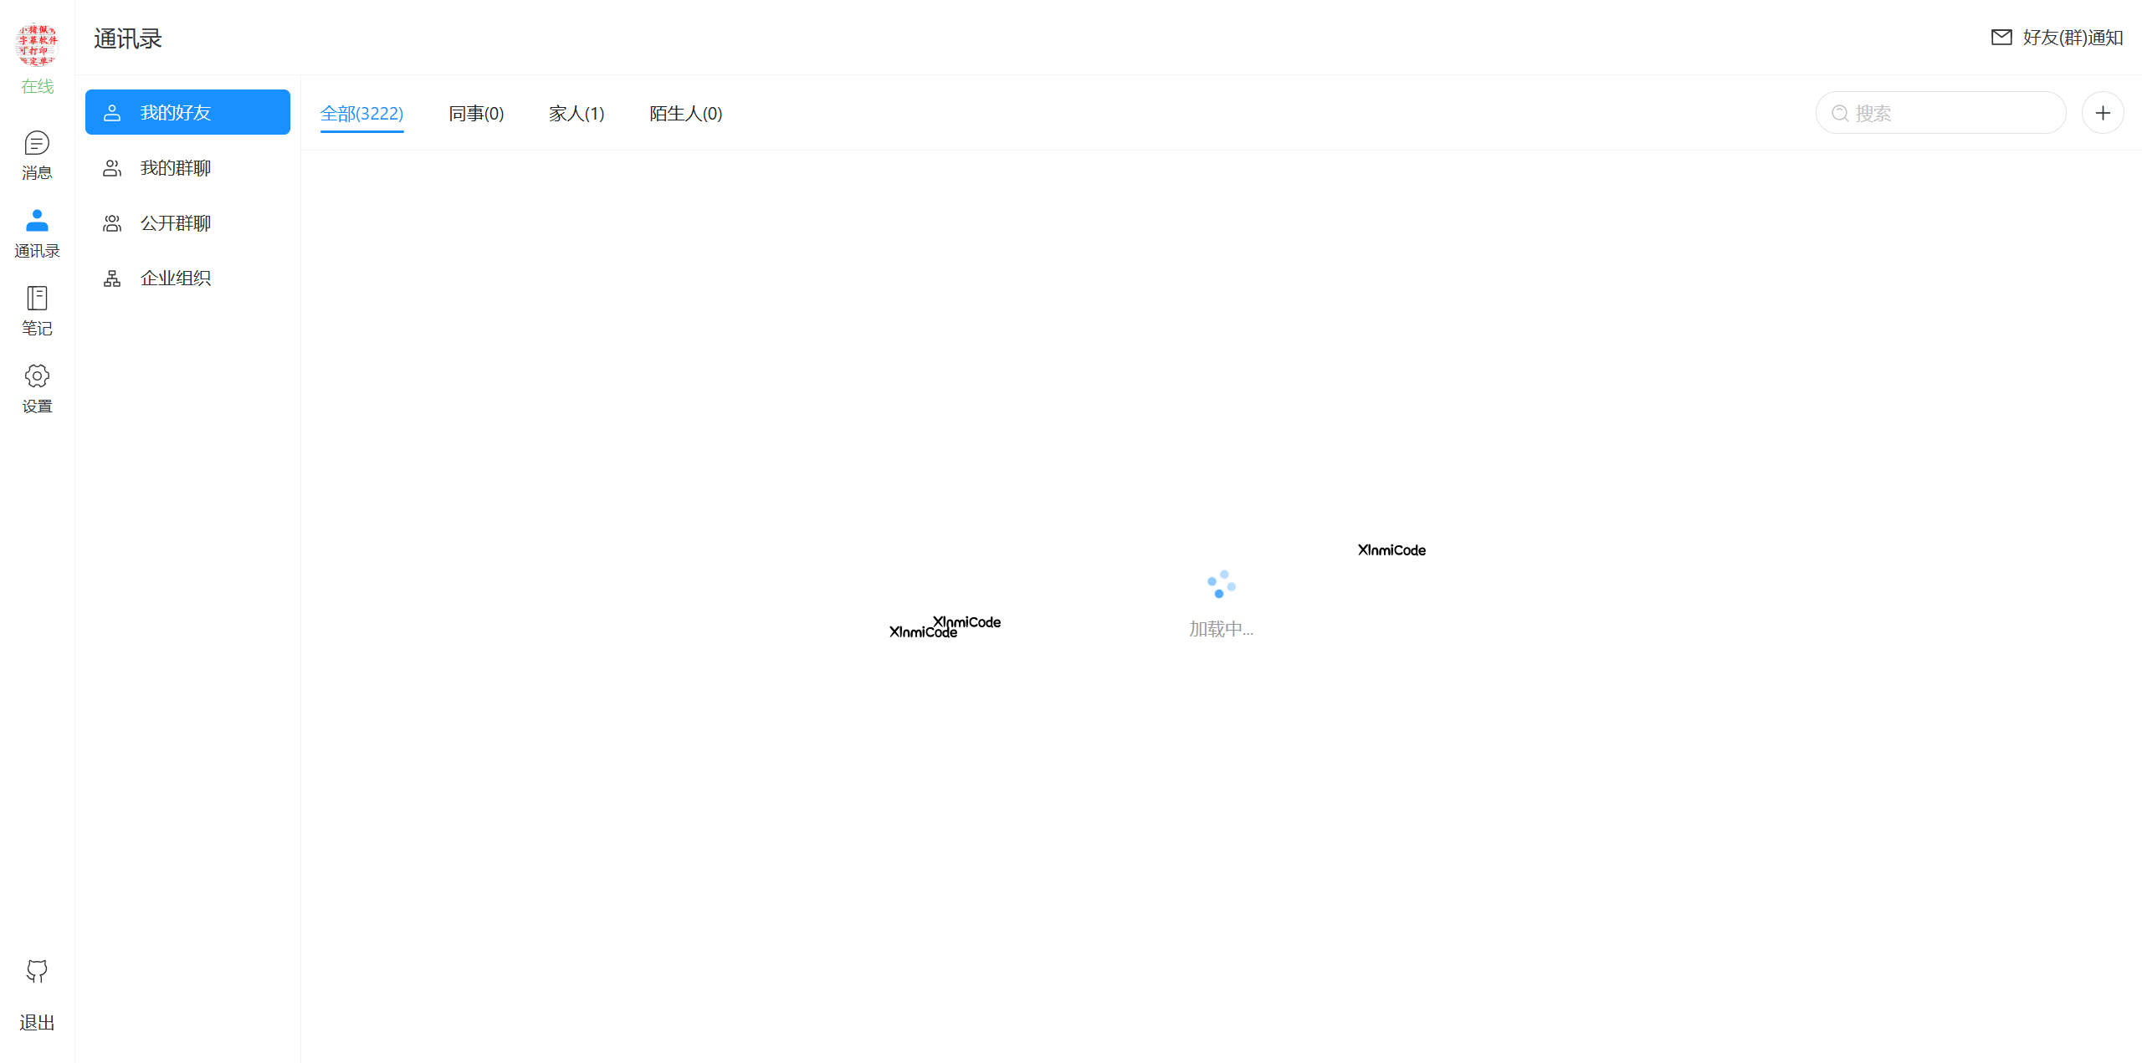Switch to the 全部(3222) tab

click(x=362, y=113)
